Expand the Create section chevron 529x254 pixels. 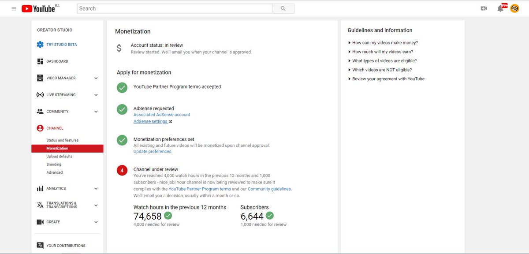[96, 222]
